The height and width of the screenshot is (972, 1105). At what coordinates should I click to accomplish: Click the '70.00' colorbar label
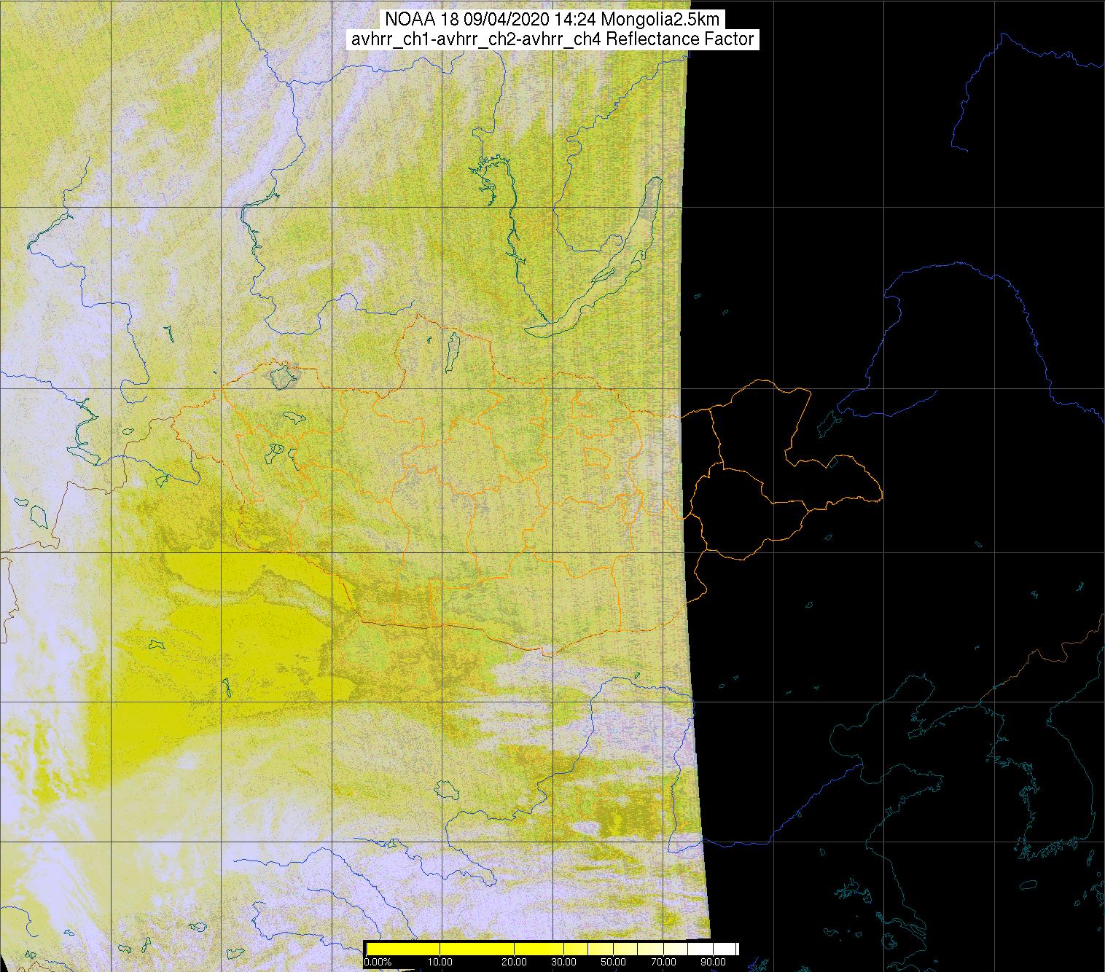coord(663,962)
